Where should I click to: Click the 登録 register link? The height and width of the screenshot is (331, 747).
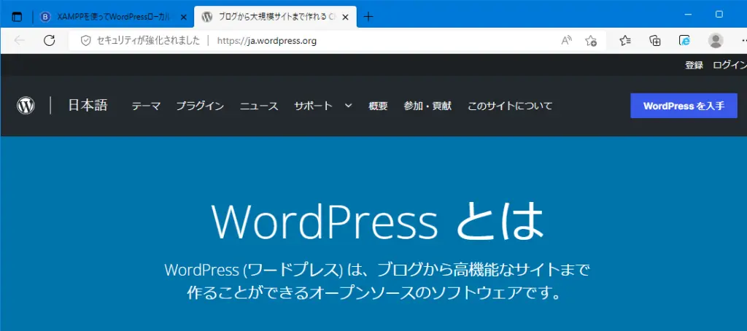pyautogui.click(x=694, y=65)
